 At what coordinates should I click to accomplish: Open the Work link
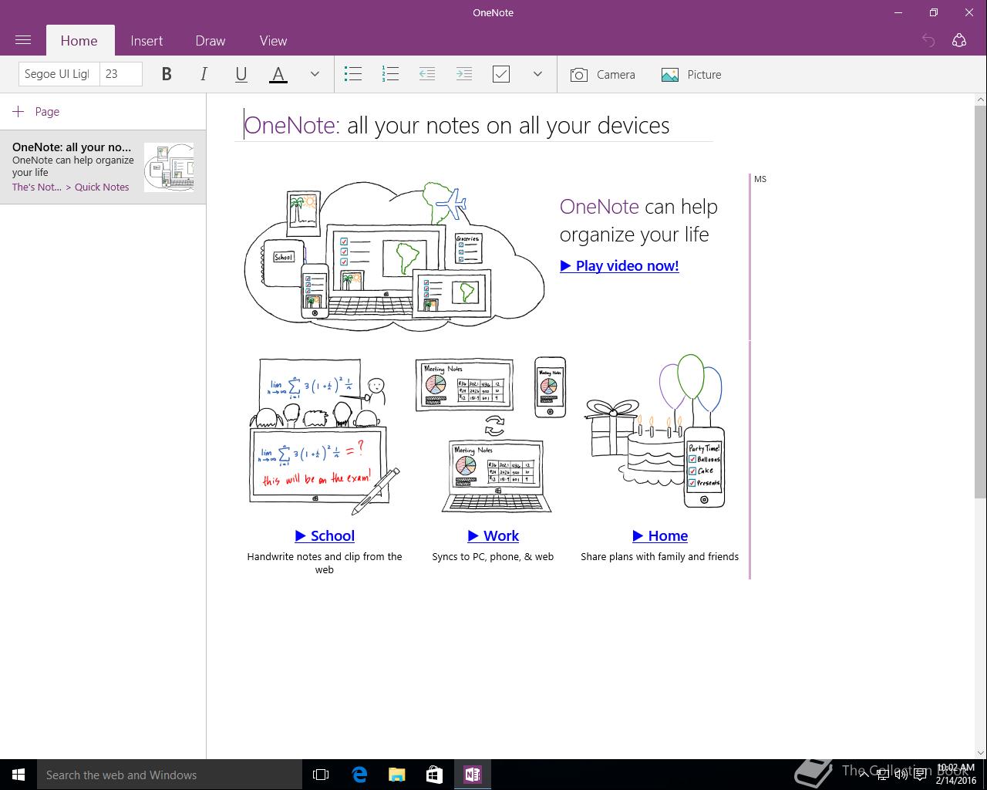pyautogui.click(x=493, y=535)
